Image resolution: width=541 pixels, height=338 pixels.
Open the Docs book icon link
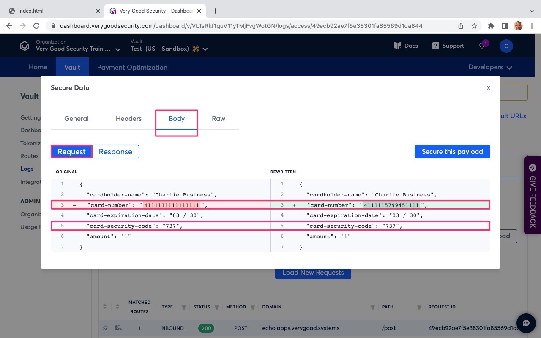[x=397, y=46]
